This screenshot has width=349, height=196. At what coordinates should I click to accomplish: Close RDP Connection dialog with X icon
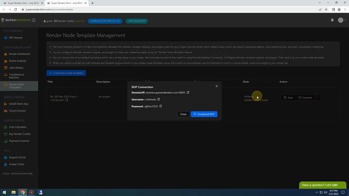point(216,86)
